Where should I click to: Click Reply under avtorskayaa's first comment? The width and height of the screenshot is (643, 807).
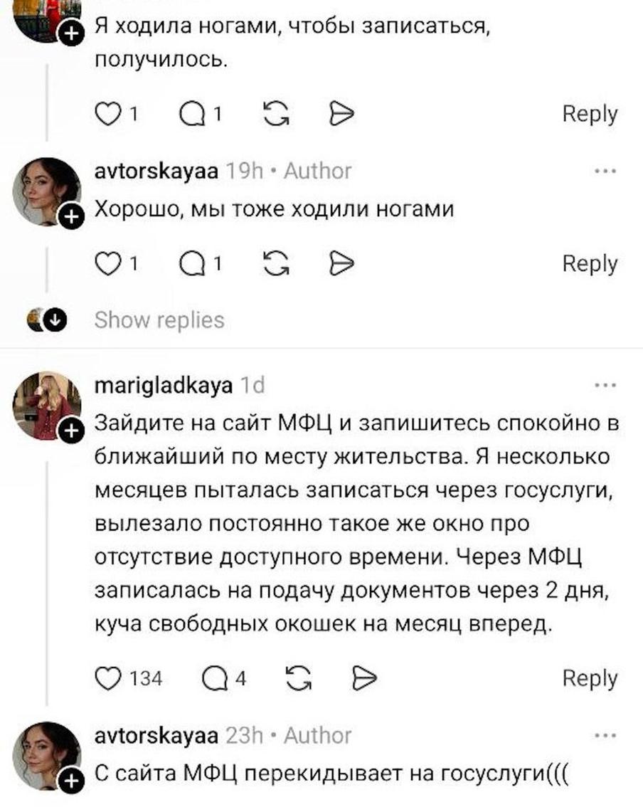click(590, 263)
